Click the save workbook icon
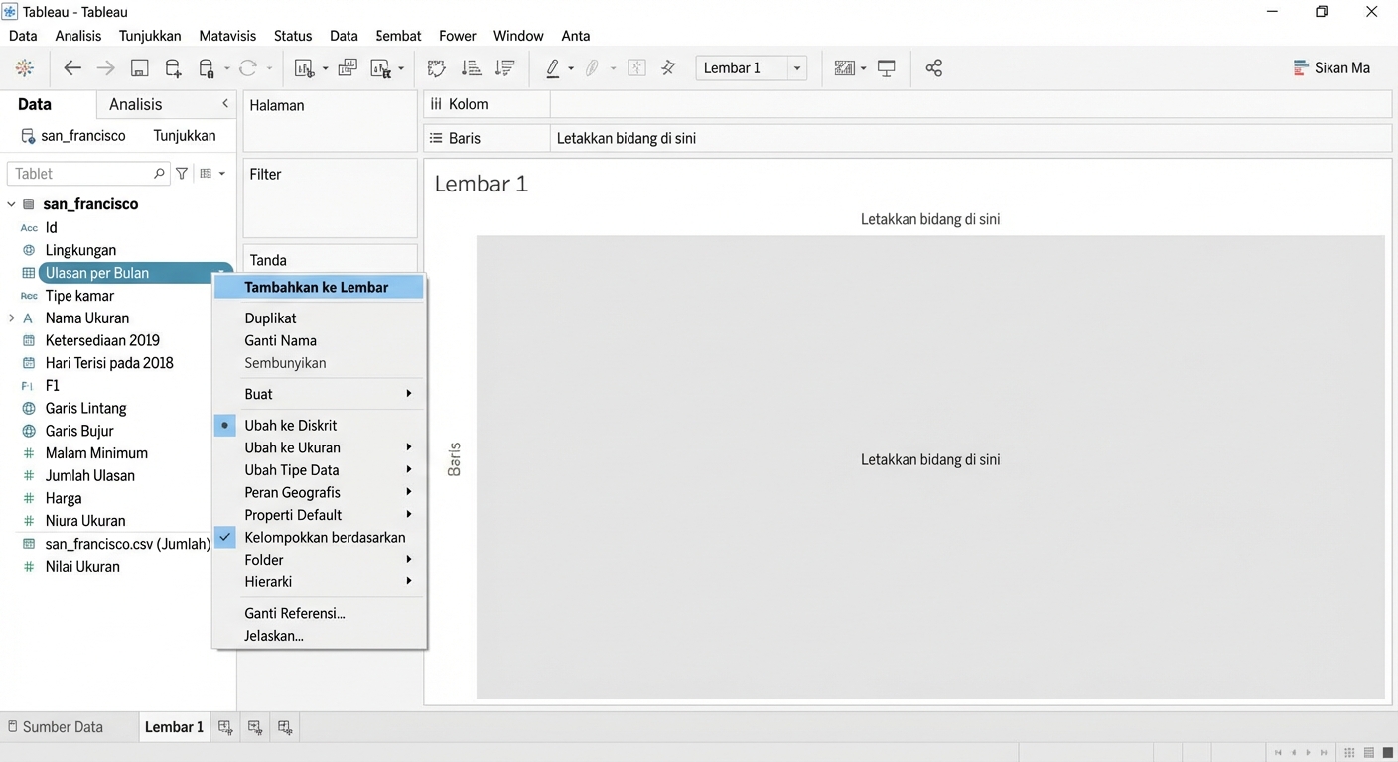Screen dimensions: 1398x762 tap(139, 68)
